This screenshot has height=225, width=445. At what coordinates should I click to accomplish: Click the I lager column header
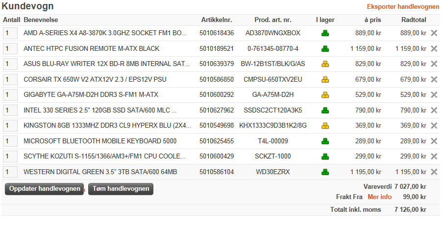[325, 20]
